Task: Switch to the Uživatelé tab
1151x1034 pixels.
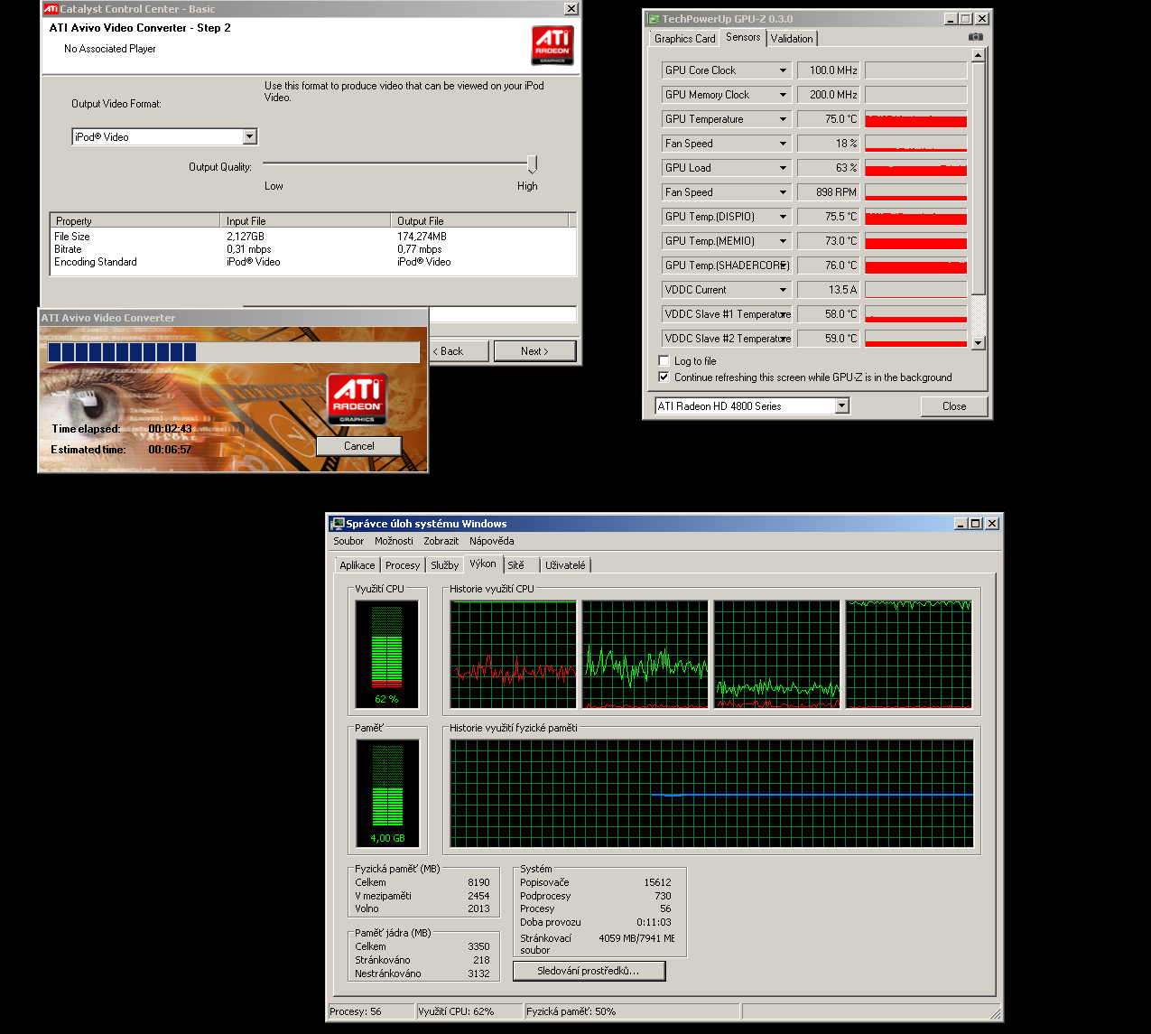Action: point(565,565)
